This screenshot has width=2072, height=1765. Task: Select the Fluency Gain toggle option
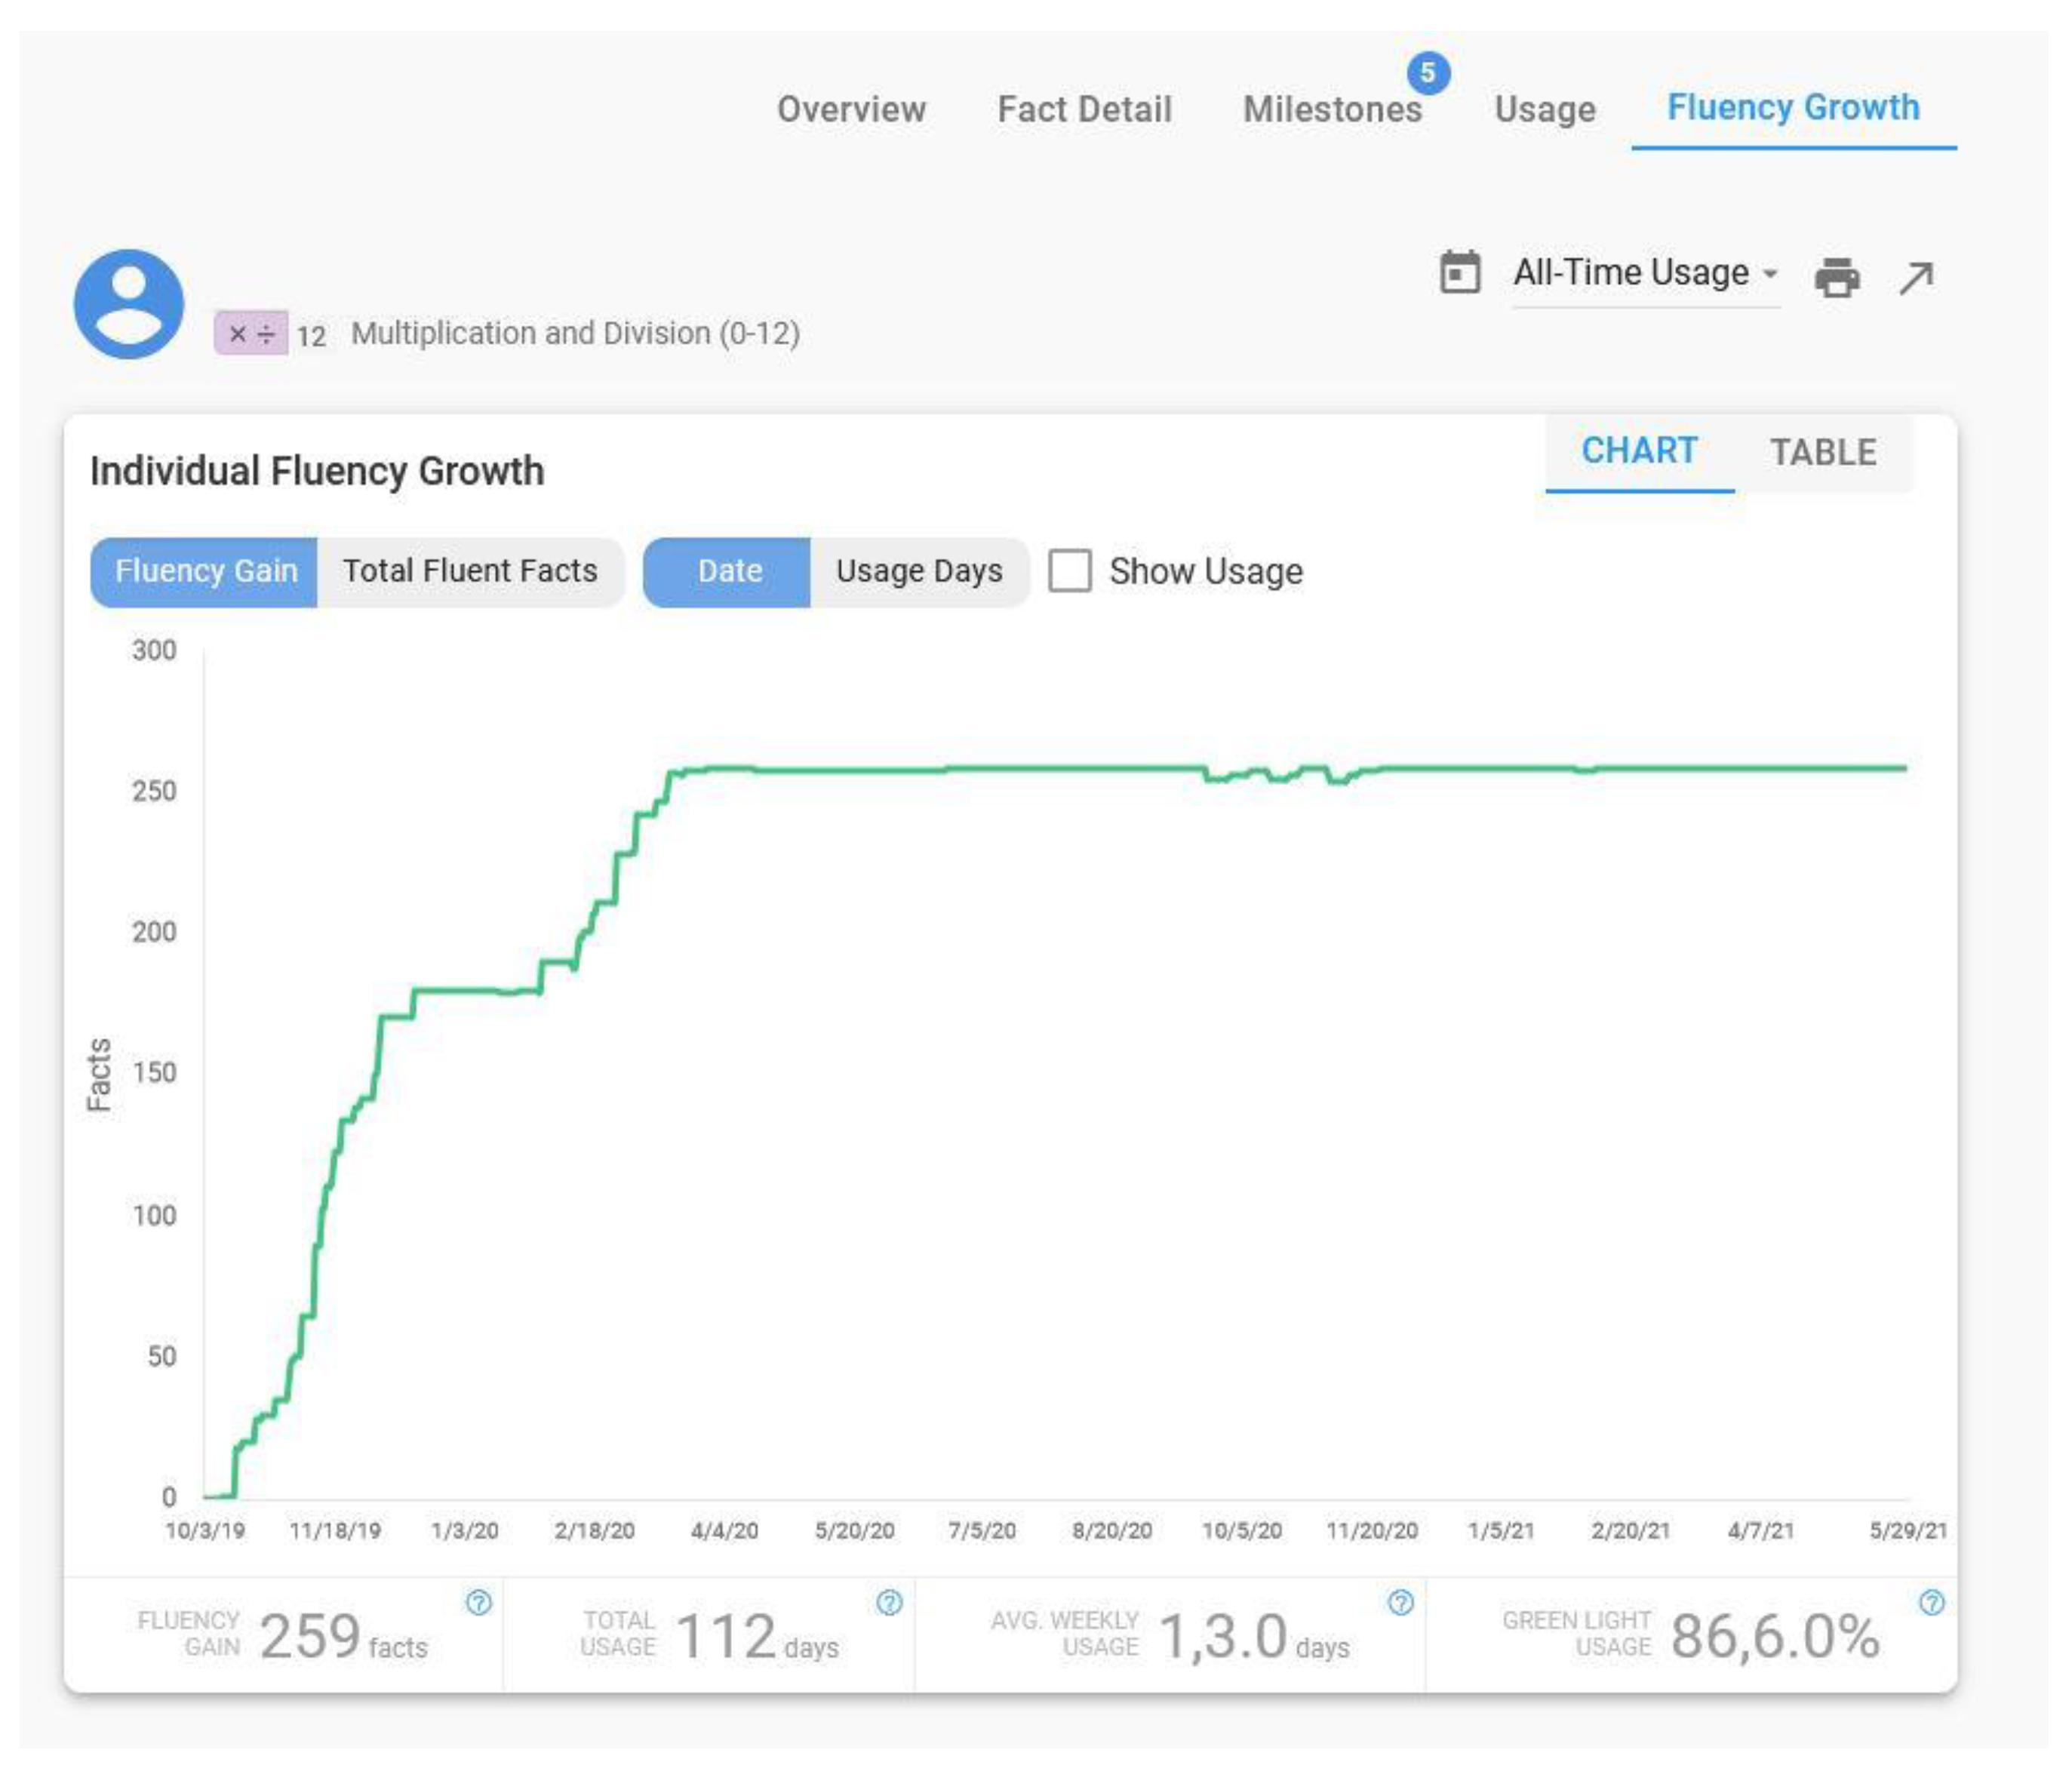[206, 571]
